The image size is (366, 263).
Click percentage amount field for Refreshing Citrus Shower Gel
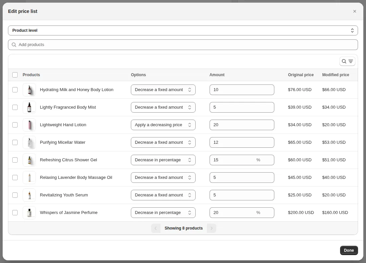(x=242, y=160)
